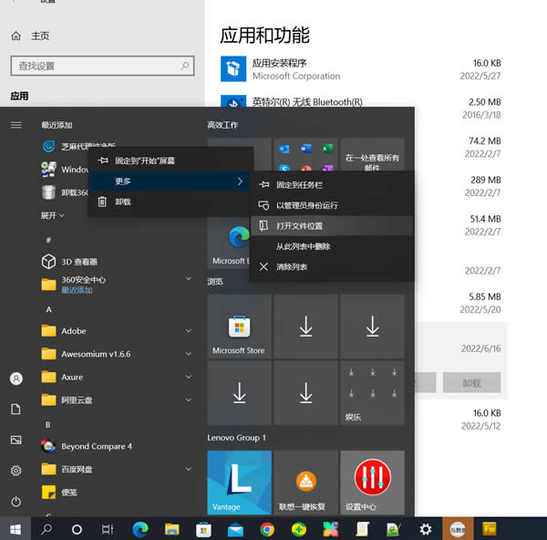
Task: Select 从此列表中删除 menu entry
Action: tap(332, 246)
